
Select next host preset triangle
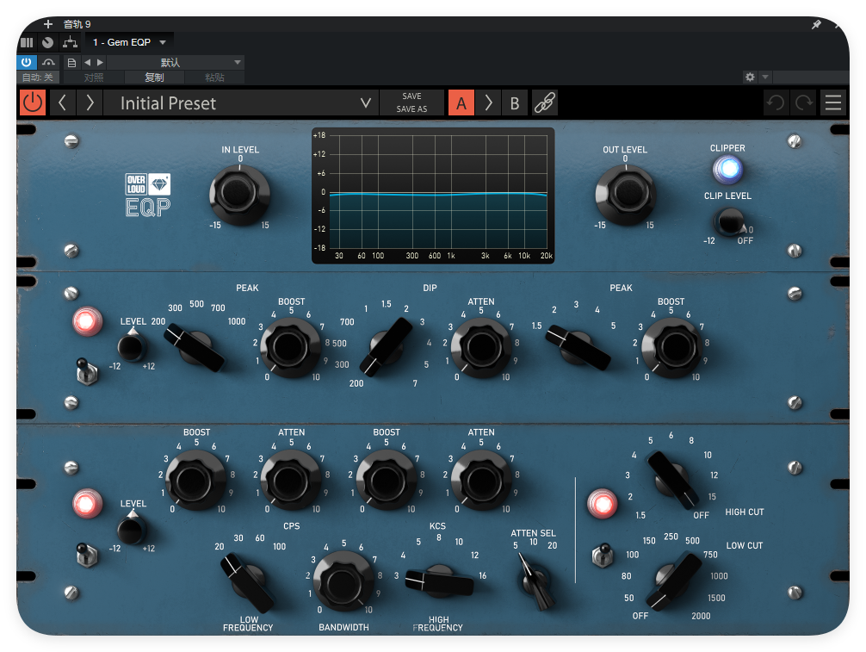[x=100, y=62]
